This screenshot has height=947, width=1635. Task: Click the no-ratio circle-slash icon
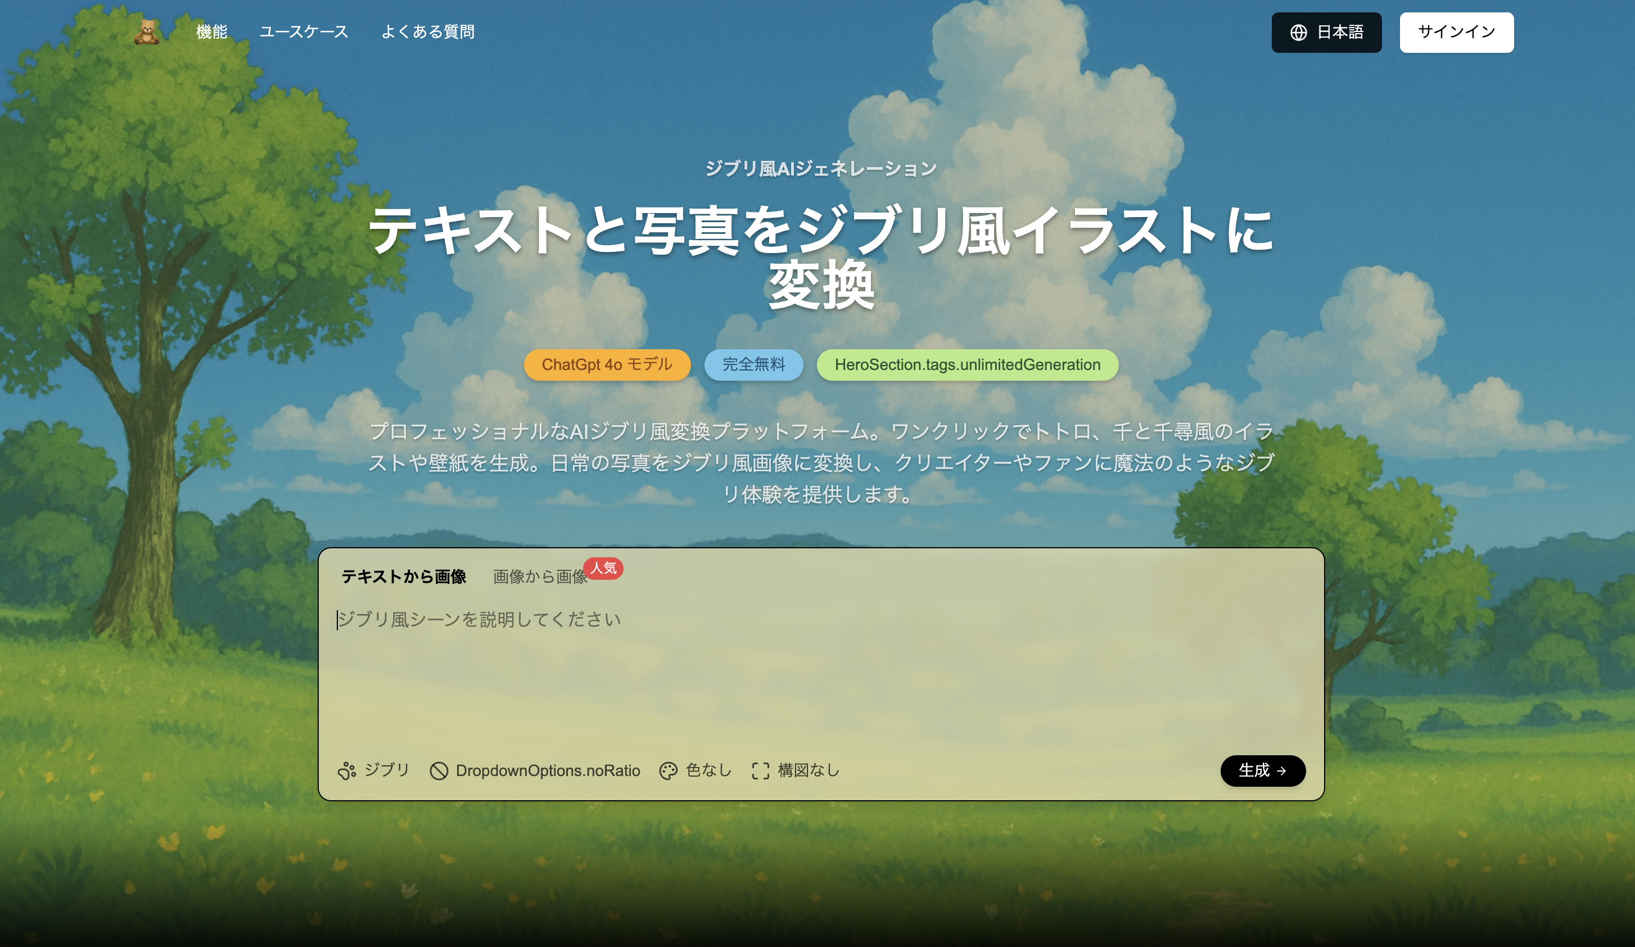point(439,770)
